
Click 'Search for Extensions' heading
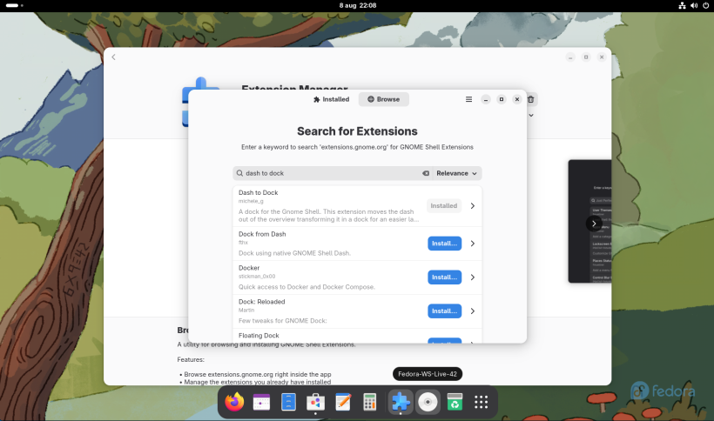point(357,131)
